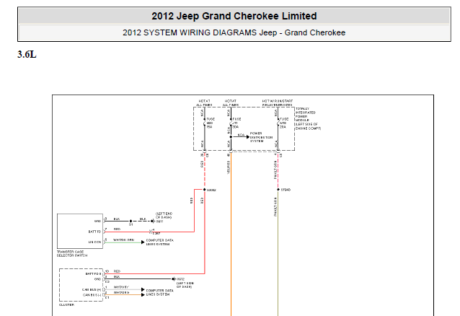Click 'WHT/GRY' wire label at cluster pin 1
Viewport: 460px width, 316px height.
121,287
